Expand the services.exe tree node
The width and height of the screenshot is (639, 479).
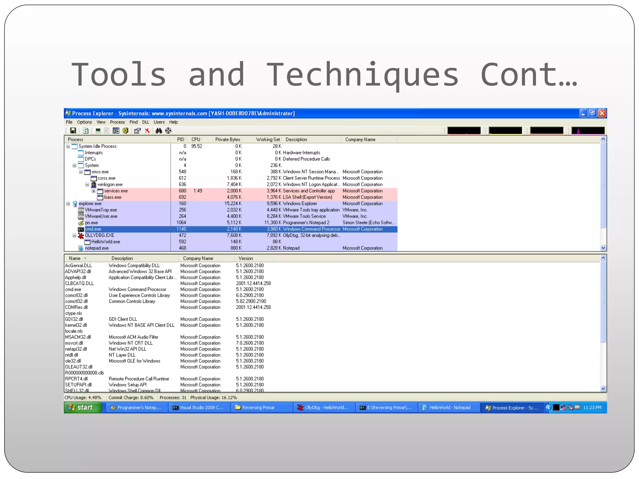point(94,191)
